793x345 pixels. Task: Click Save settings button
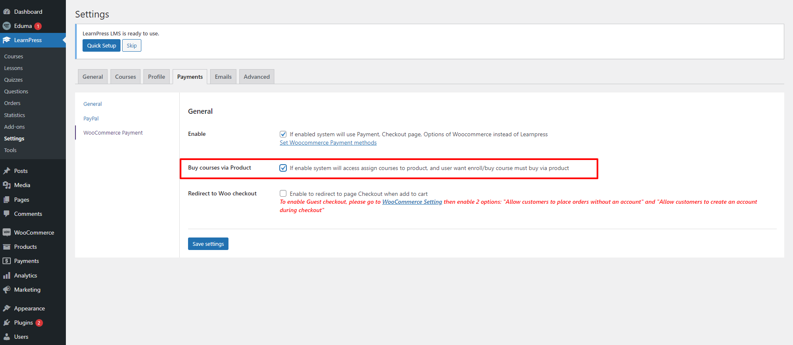click(208, 244)
